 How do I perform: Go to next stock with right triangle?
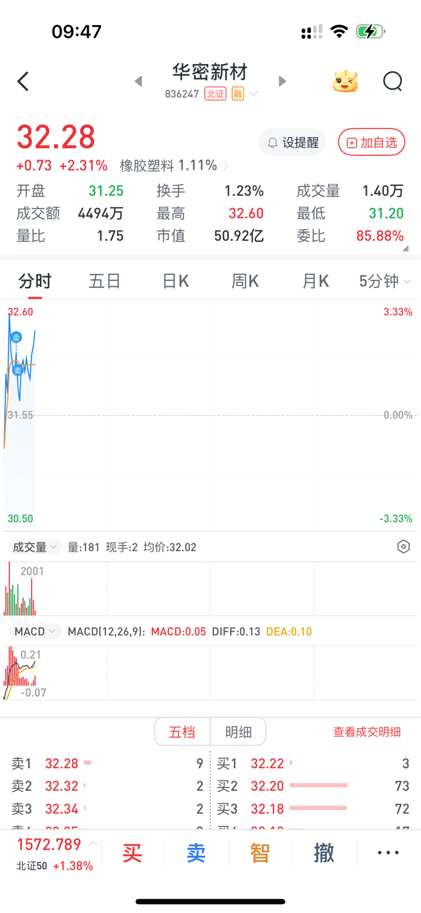(282, 81)
